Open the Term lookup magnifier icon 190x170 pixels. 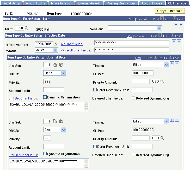point(26,28)
